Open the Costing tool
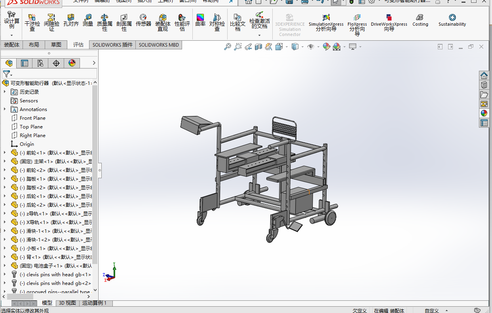Viewport: 492px width, 313px height. [x=420, y=21]
